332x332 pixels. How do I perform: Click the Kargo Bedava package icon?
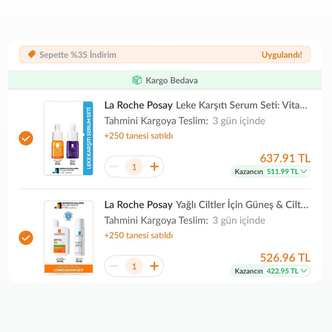[137, 81]
